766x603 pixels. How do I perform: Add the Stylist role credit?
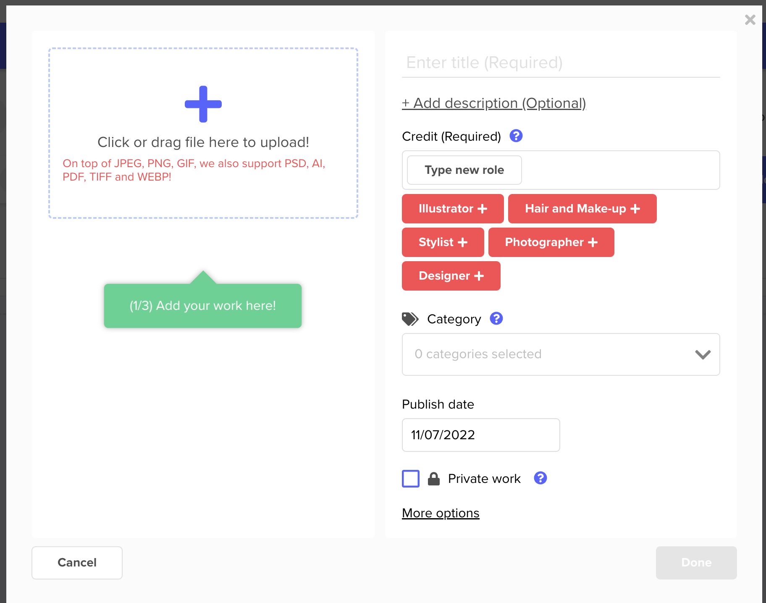click(443, 242)
